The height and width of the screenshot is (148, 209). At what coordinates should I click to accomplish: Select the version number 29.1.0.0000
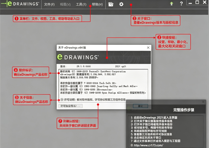(84, 66)
